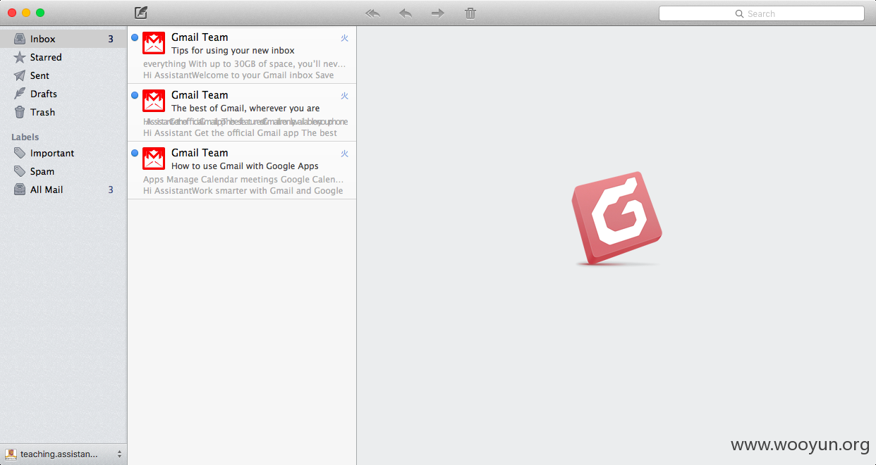Click the Trash icon in the toolbar
Image resolution: width=876 pixels, height=465 pixels.
click(x=470, y=13)
